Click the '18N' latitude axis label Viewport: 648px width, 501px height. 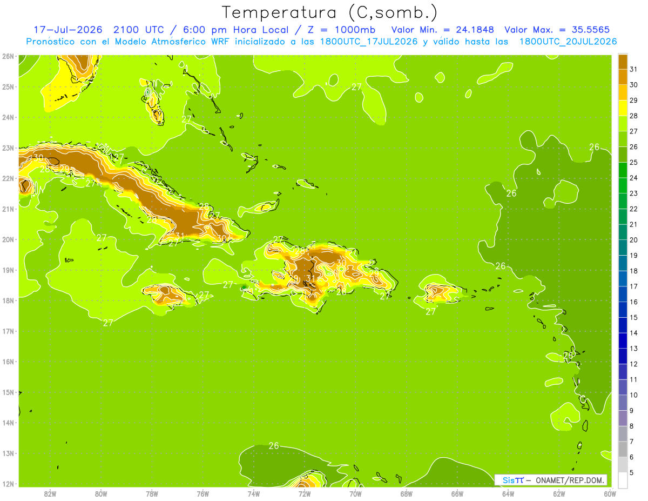tap(8, 300)
